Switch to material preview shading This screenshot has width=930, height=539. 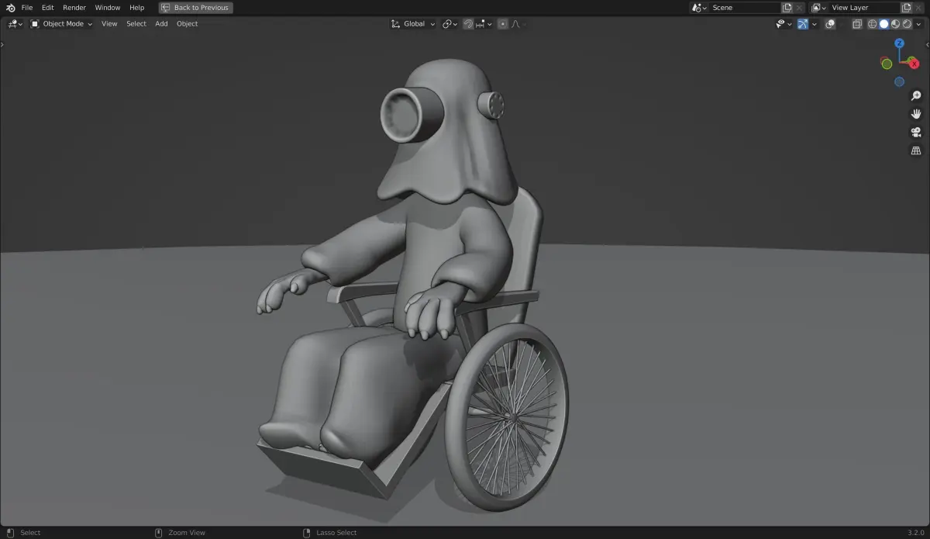pos(895,24)
